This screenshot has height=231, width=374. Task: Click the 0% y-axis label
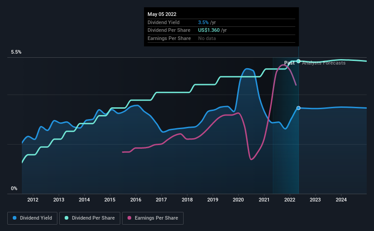(x=14, y=188)
